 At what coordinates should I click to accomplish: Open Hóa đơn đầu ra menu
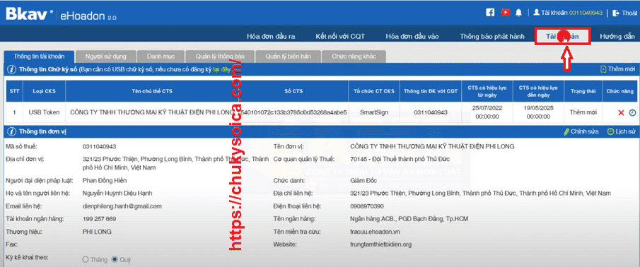[271, 36]
